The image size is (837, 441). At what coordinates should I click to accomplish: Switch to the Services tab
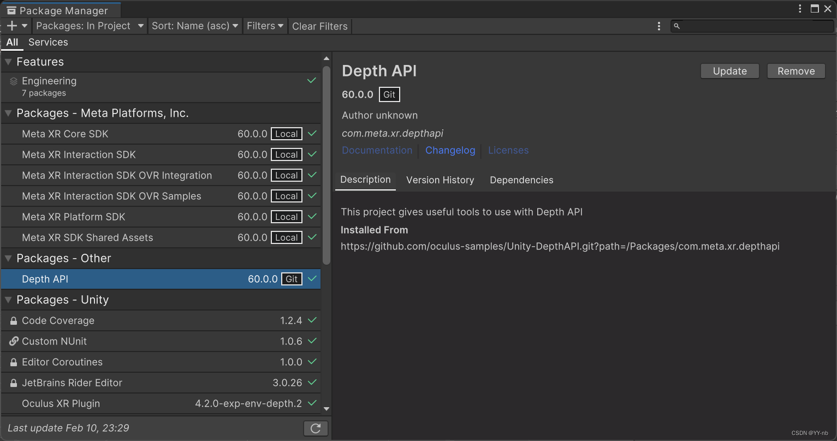tap(48, 43)
